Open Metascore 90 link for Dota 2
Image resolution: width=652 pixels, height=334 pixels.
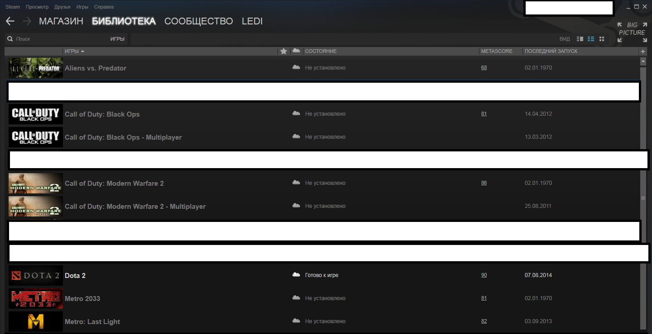pos(484,275)
